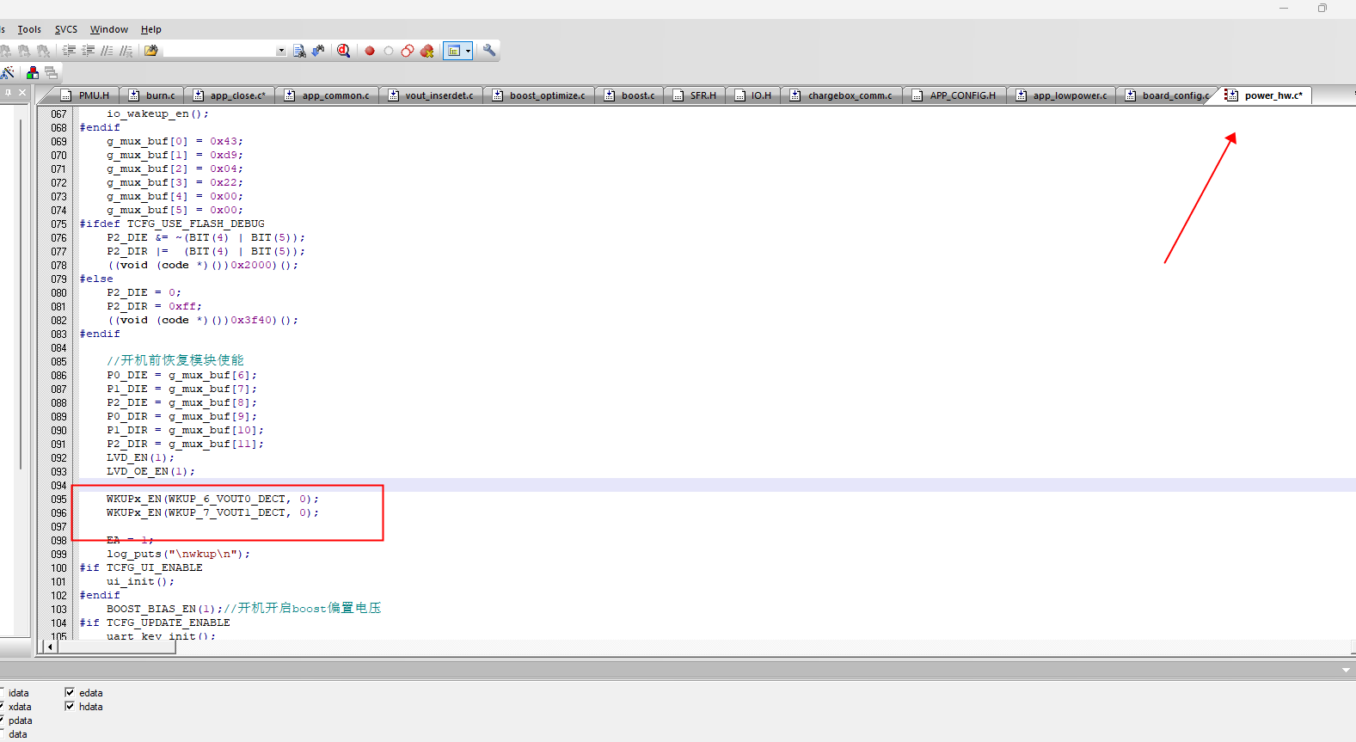The image size is (1356, 742).
Task: Click the Find icon beside the search box
Action: (299, 51)
